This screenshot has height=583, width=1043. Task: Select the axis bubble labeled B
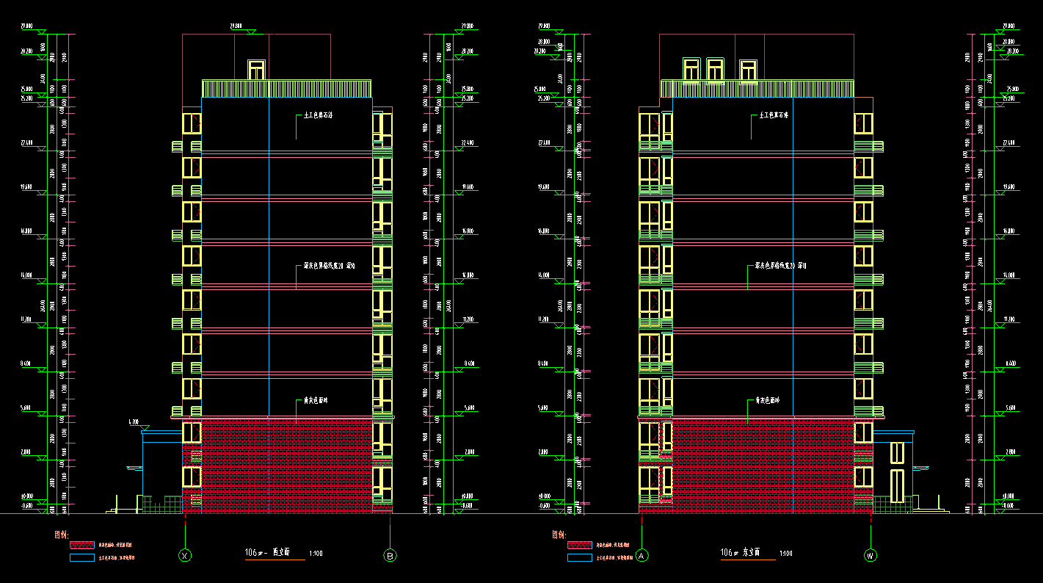tap(390, 556)
